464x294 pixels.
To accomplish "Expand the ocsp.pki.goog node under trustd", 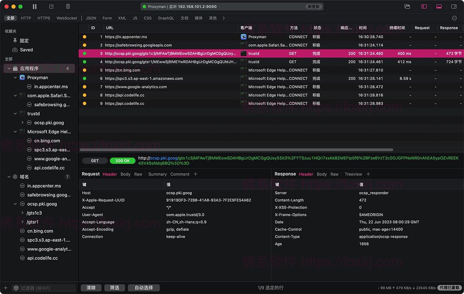I will [x=22, y=123].
